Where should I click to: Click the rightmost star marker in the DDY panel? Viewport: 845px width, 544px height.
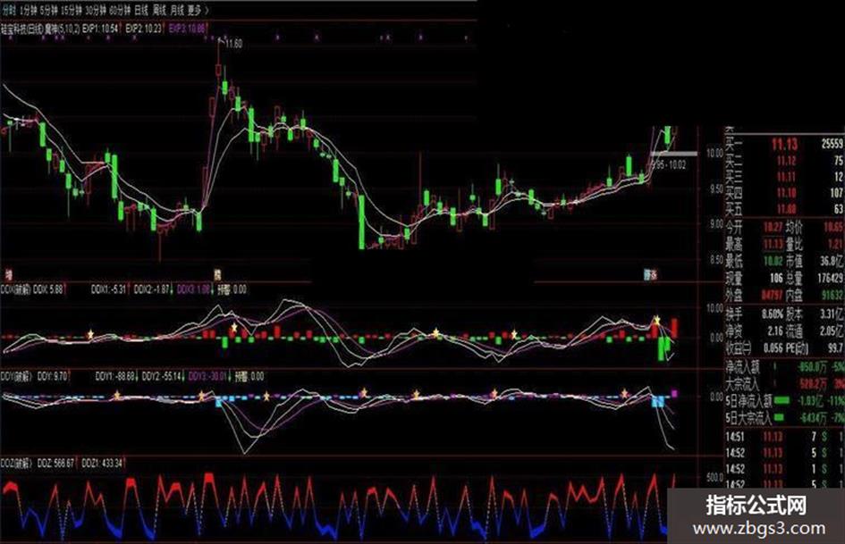[x=624, y=393]
